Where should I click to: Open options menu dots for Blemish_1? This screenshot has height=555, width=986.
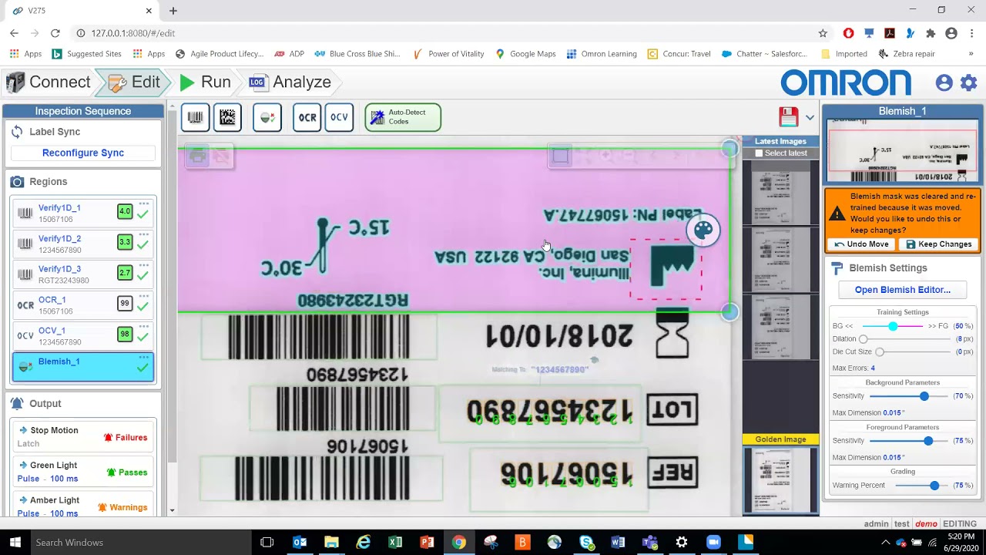click(144, 358)
